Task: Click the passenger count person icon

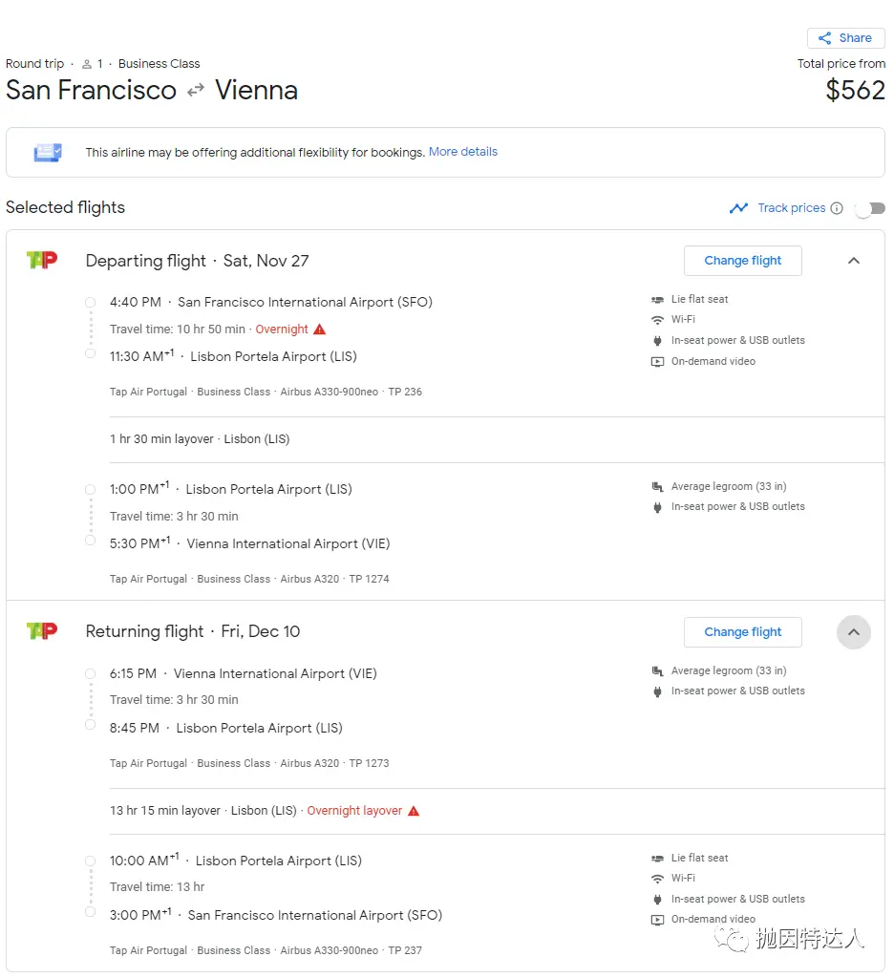Action: point(87,64)
